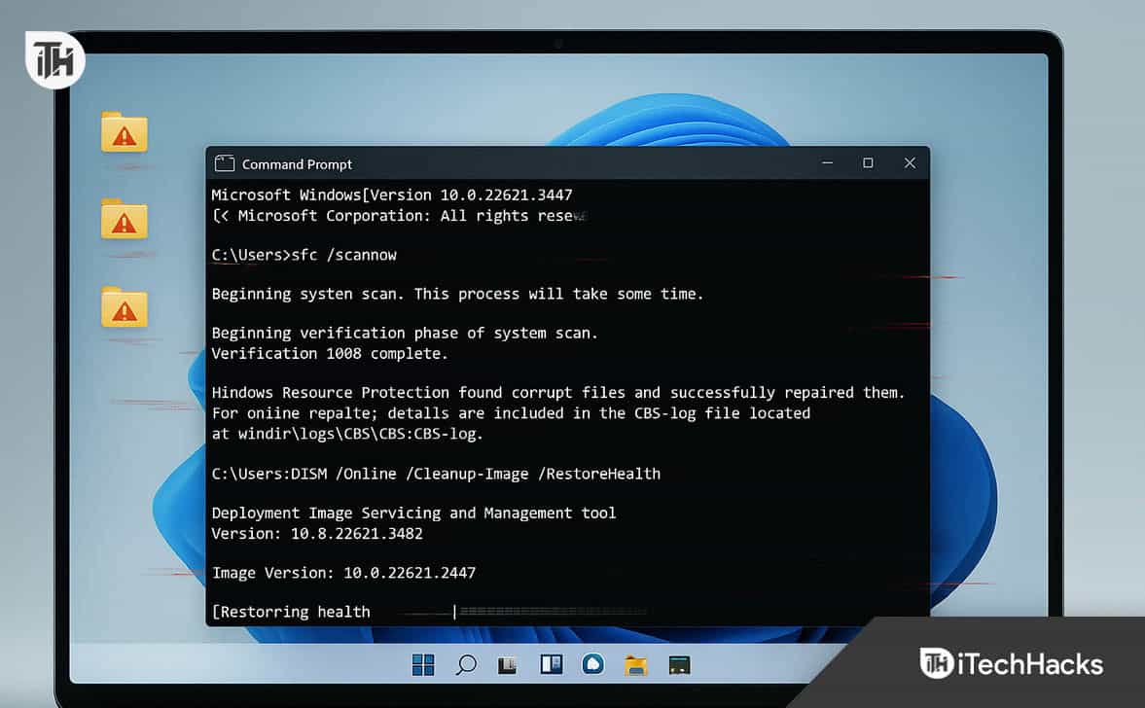1145x708 pixels.
Task: Click the Command Prompt window title text
Action: [x=297, y=164]
